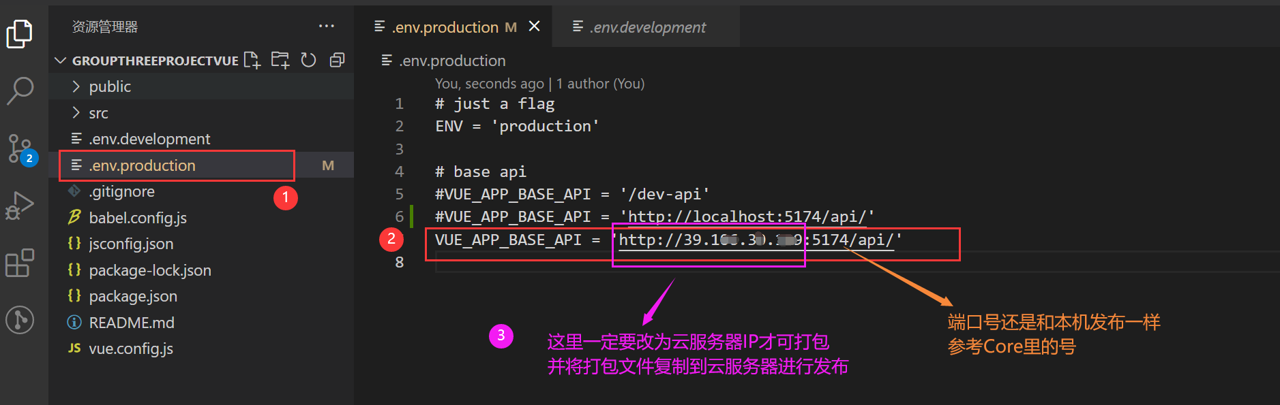Open Source Control view with 2 changes

point(20,148)
